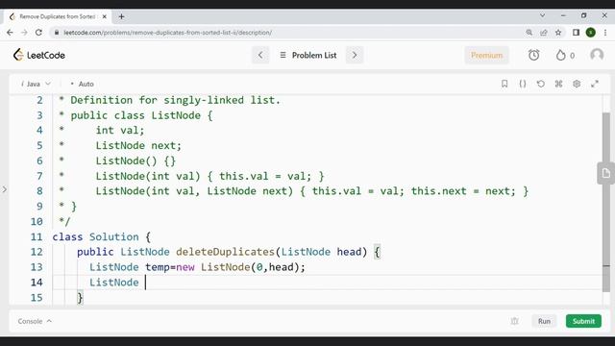The height and width of the screenshot is (346, 615).
Task: Open the Chrome three-dot menu
Action: 605,33
